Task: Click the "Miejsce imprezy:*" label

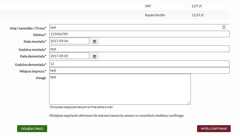Action: [x=32, y=71]
